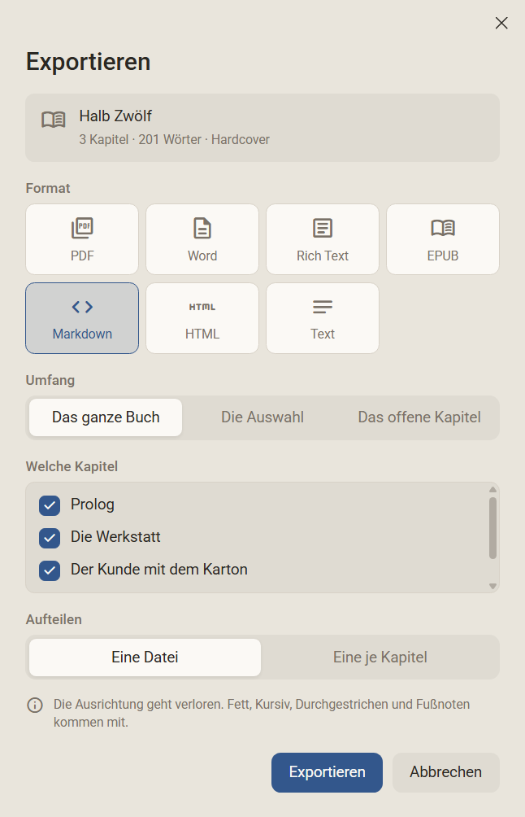Click the Die Werkstatt chapter name
The width and height of the screenshot is (525, 817).
click(115, 537)
